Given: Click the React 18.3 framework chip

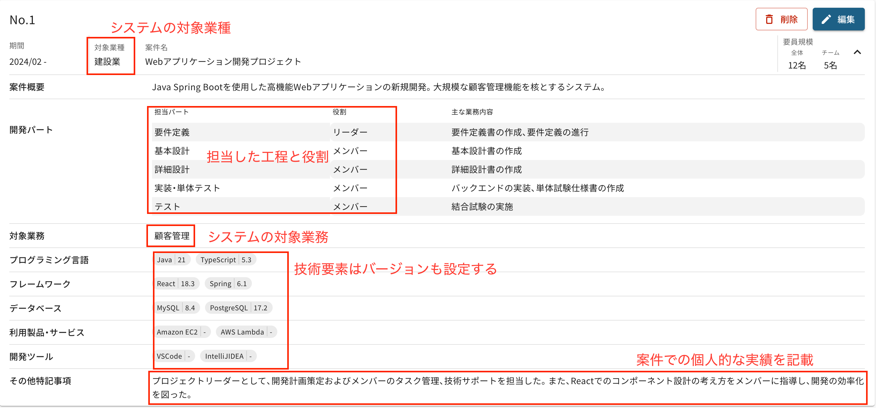Looking at the screenshot, I should (x=176, y=284).
